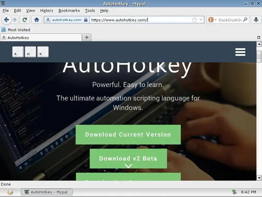262x197 pixels.
Task: Open the History menu
Action: [47, 11]
